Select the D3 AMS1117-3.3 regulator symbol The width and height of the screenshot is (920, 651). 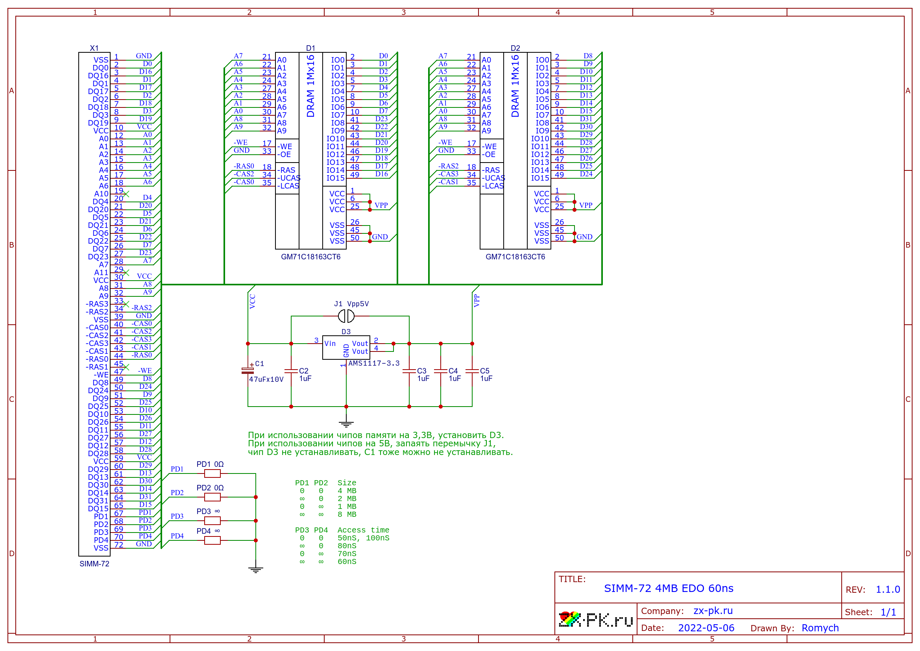click(x=346, y=348)
